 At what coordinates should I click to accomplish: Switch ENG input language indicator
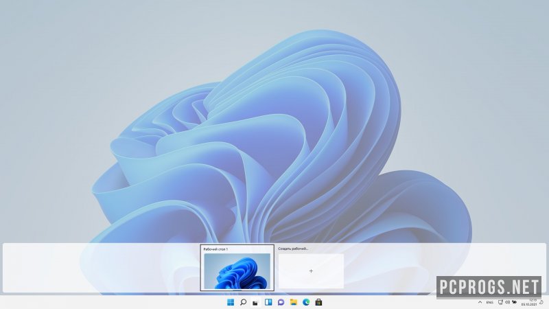[x=490, y=302]
